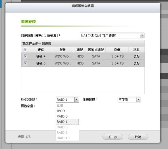
Task: Pick RAID 1 from the RAID options
Action: [x=62, y=122]
